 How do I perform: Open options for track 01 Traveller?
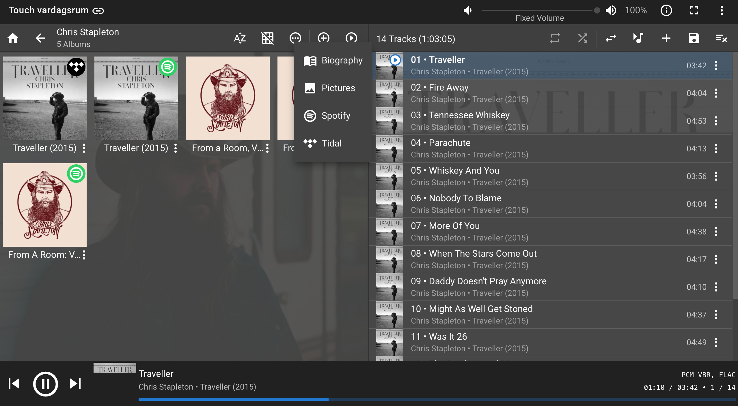click(716, 66)
